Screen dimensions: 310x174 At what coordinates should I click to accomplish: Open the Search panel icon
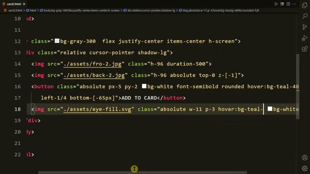(305, 16)
